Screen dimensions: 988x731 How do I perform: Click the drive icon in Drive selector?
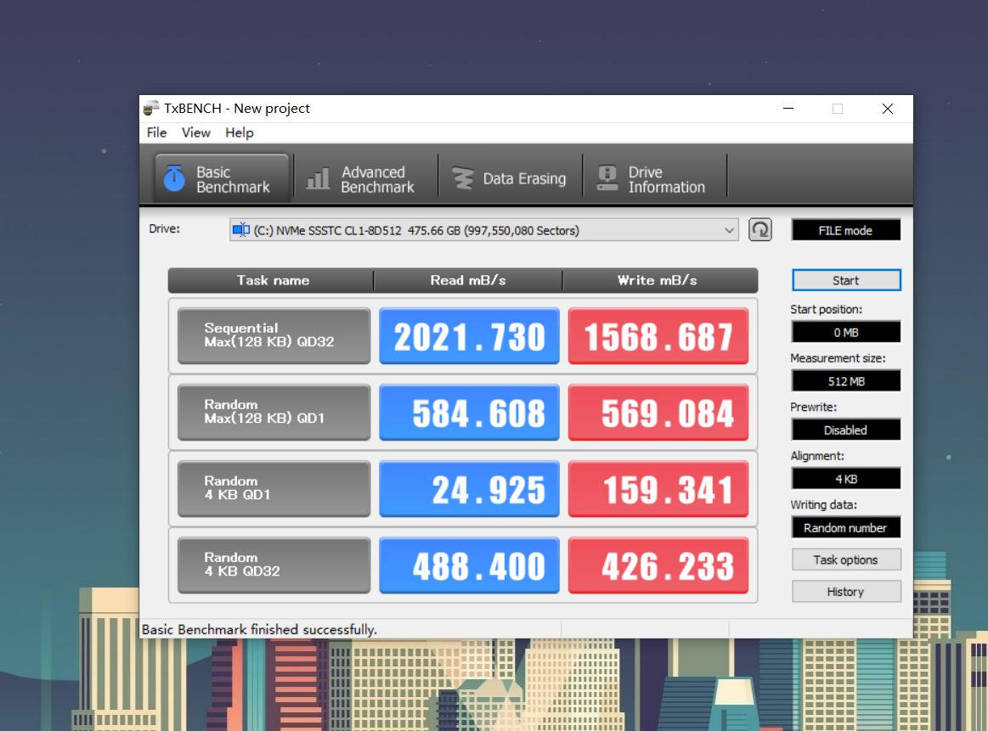[x=241, y=230]
